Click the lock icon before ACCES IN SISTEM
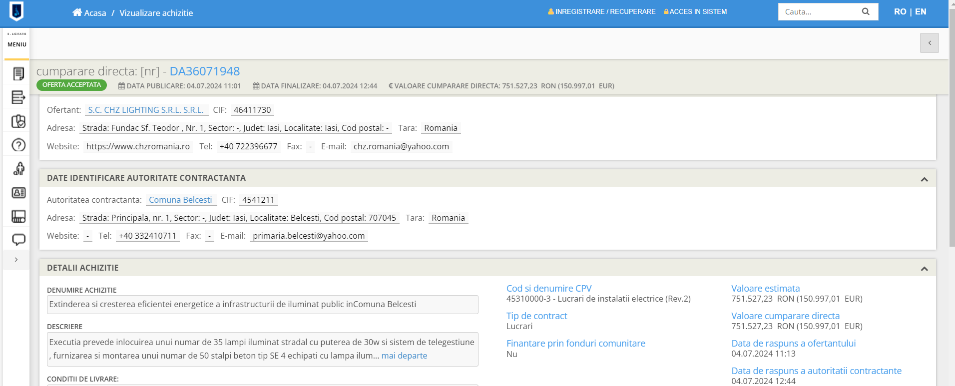The image size is (955, 386). click(666, 11)
